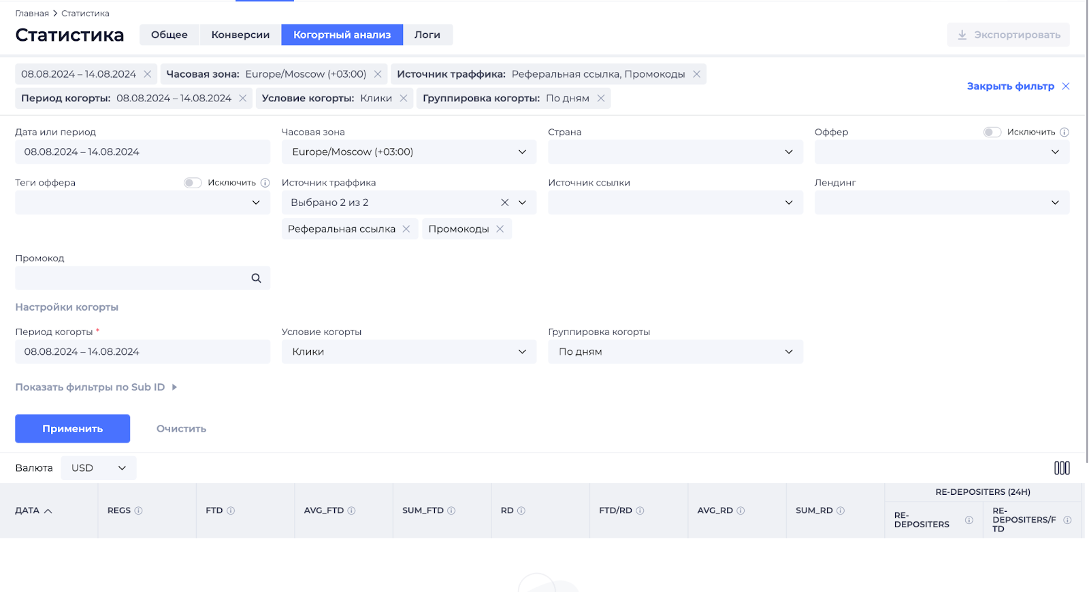Go to Главная breadcrumb link
This screenshot has height=592, width=1089.
tap(32, 14)
